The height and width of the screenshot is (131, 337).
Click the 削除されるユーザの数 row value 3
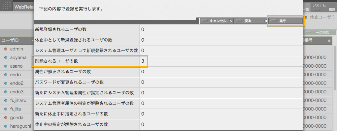pos(143,61)
